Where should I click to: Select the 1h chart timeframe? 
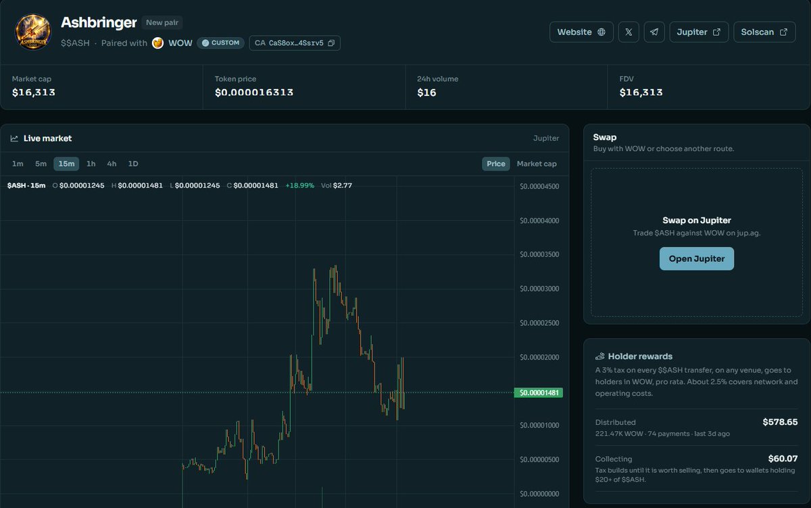point(91,164)
